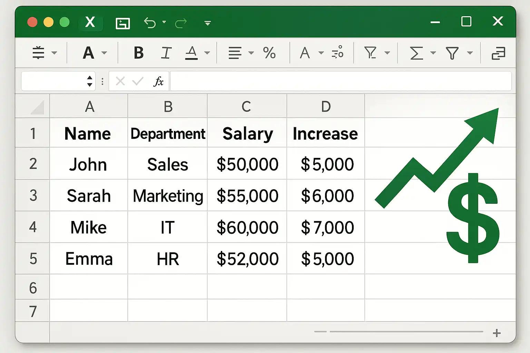Click the funnel icon left of the sum icon
The width and height of the screenshot is (530, 353).
(x=370, y=53)
